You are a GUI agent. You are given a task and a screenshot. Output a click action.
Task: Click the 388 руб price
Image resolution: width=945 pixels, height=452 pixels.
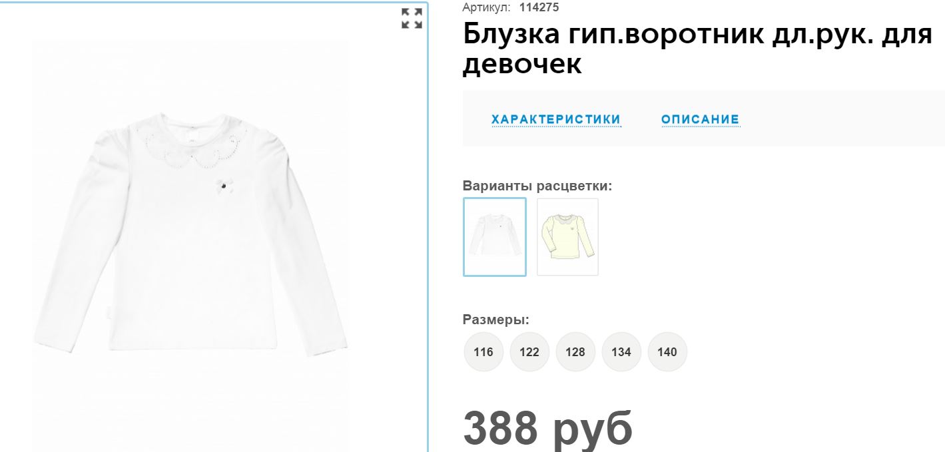(x=547, y=427)
